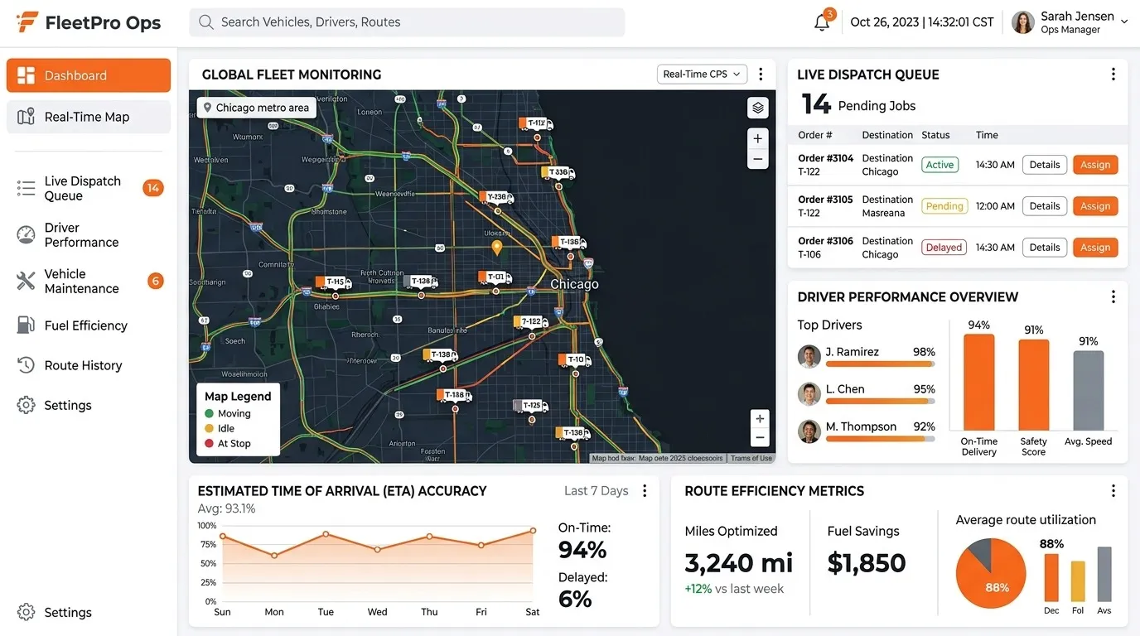Click the Search Vehicles, Drivers, Routes field
1140x636 pixels.
407,22
